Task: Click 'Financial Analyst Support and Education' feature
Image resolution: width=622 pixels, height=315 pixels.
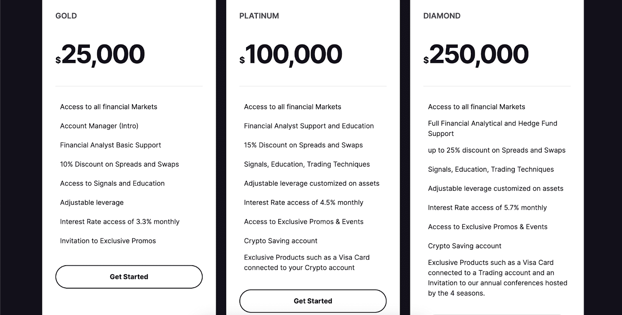Action: [309, 126]
